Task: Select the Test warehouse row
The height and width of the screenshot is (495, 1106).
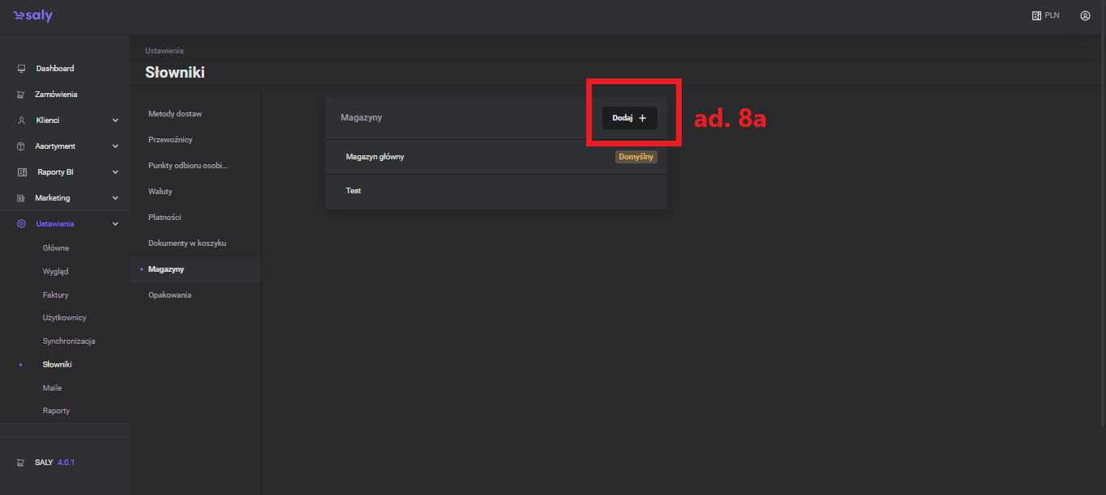Action: click(354, 191)
